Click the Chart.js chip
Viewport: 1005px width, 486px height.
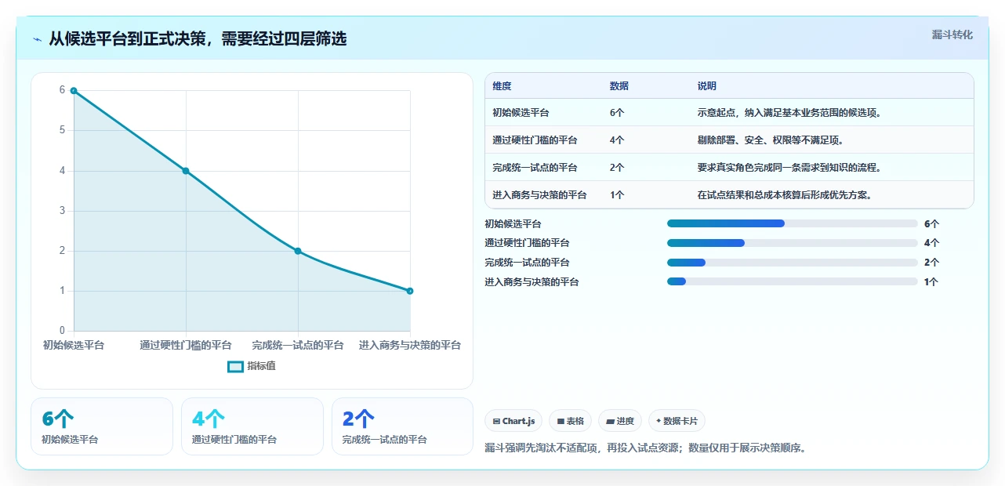click(x=513, y=421)
